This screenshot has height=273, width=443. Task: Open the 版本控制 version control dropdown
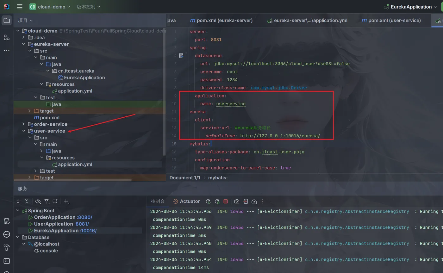88,7
